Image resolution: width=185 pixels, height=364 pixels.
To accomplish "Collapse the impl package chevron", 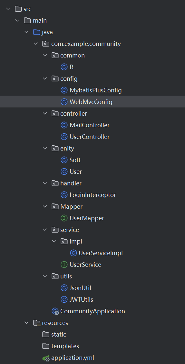I will pyautogui.click(x=54, y=242).
